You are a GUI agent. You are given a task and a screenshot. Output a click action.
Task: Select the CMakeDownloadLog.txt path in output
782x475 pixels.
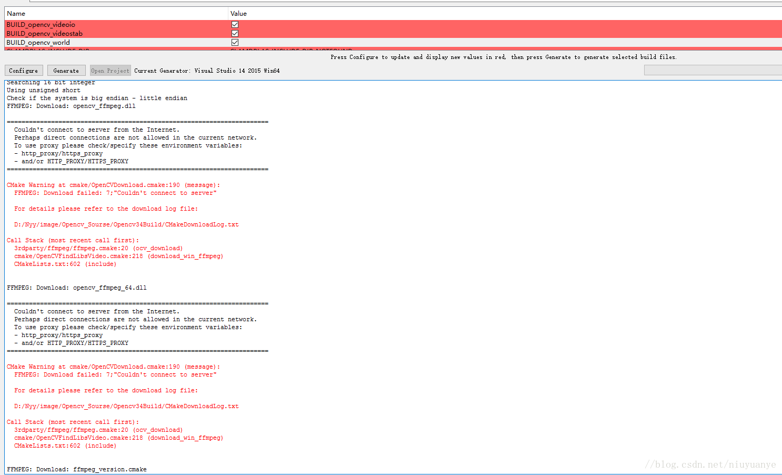126,224
